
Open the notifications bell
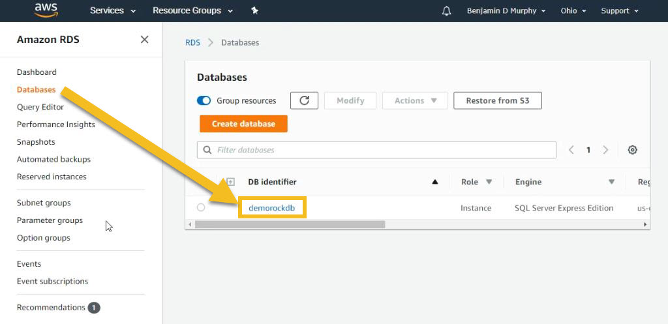(446, 11)
